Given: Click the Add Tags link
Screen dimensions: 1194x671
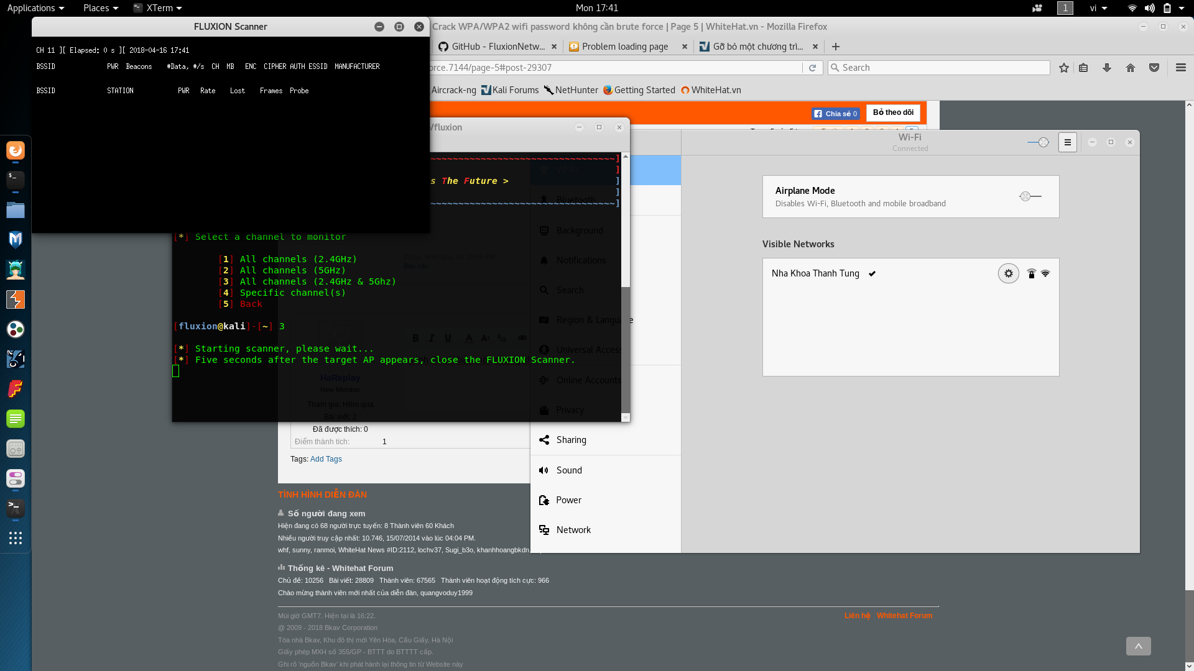Looking at the screenshot, I should coord(326,459).
